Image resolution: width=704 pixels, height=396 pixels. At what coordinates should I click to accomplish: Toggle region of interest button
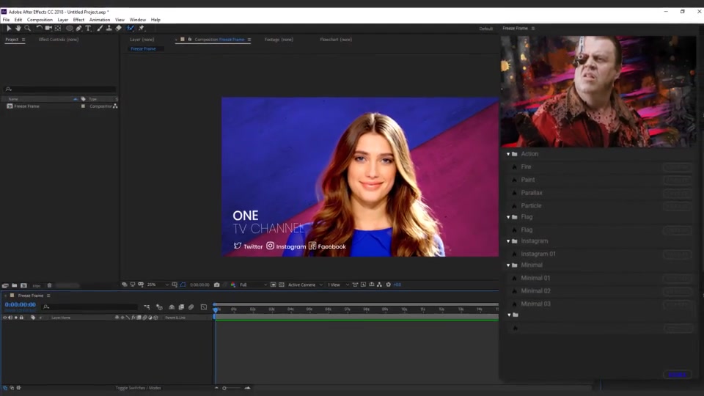tap(273, 285)
